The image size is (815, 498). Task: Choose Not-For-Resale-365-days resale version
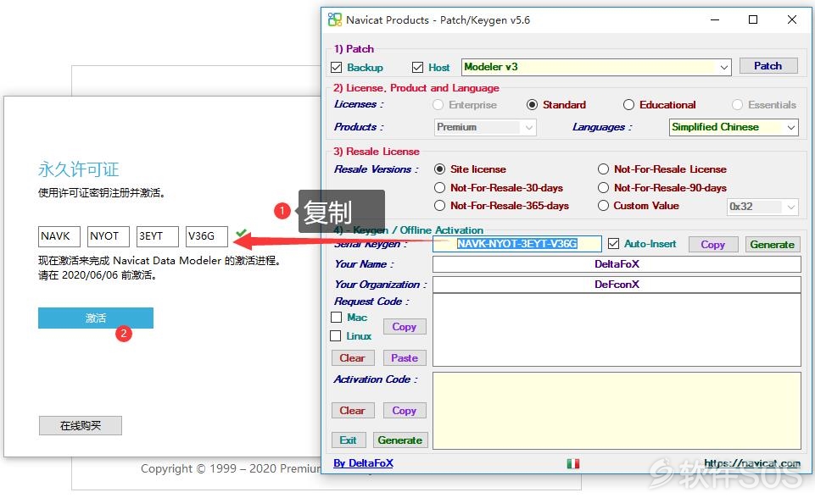[439, 206]
